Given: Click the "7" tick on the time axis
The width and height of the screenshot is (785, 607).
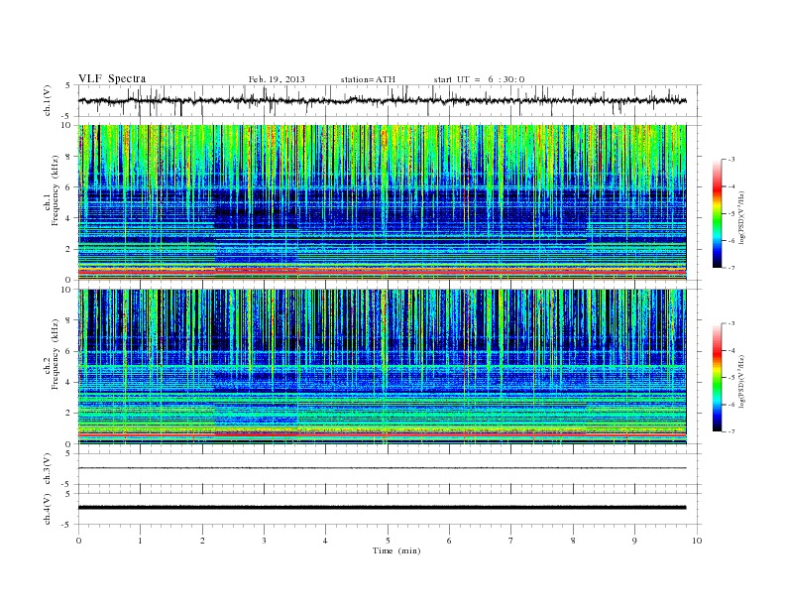Looking at the screenshot, I should pos(511,541).
